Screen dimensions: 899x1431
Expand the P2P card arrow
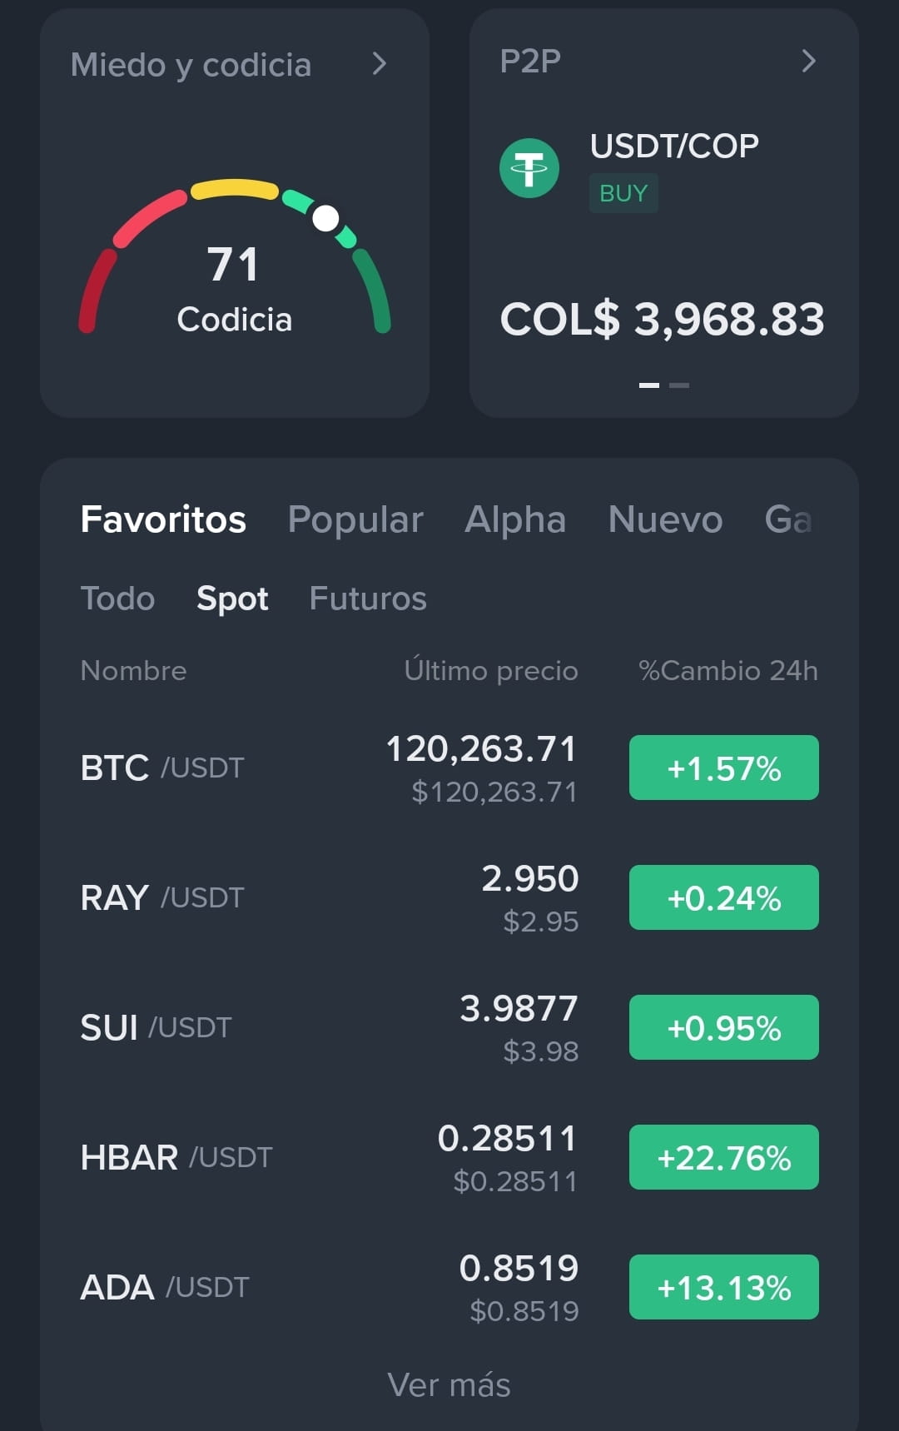click(x=808, y=61)
